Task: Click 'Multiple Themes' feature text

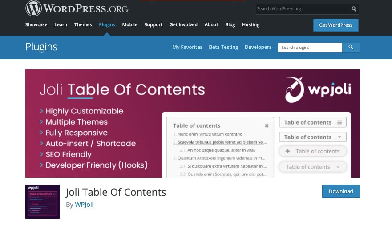Action: pos(77,122)
